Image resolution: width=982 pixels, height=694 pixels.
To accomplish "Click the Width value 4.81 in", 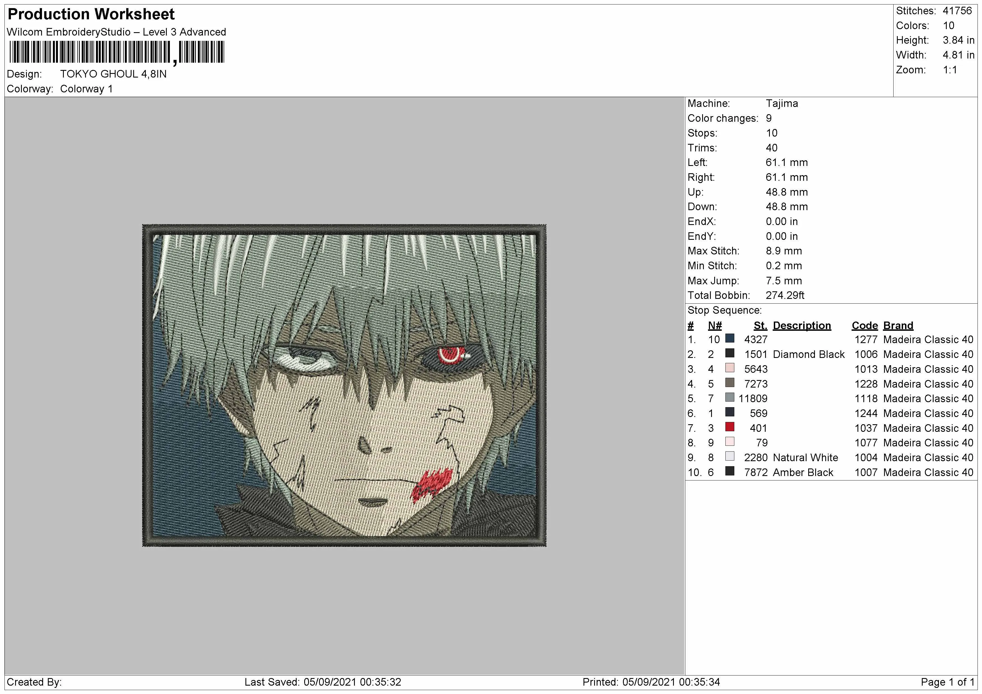I will point(958,55).
